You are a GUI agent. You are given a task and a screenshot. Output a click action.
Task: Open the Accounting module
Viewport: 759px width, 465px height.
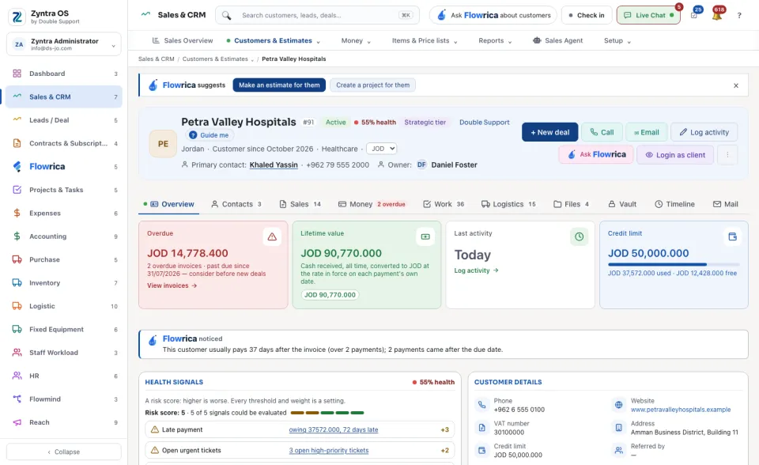[64, 236]
